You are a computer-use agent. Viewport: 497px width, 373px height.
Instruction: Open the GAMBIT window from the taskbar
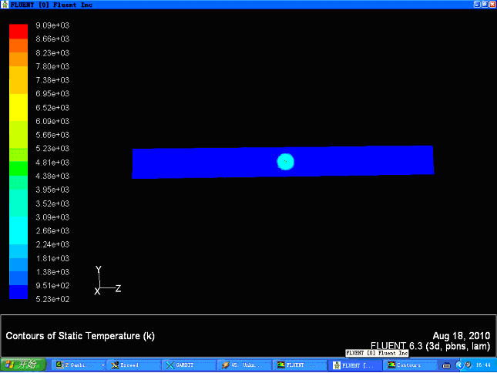[190, 365]
